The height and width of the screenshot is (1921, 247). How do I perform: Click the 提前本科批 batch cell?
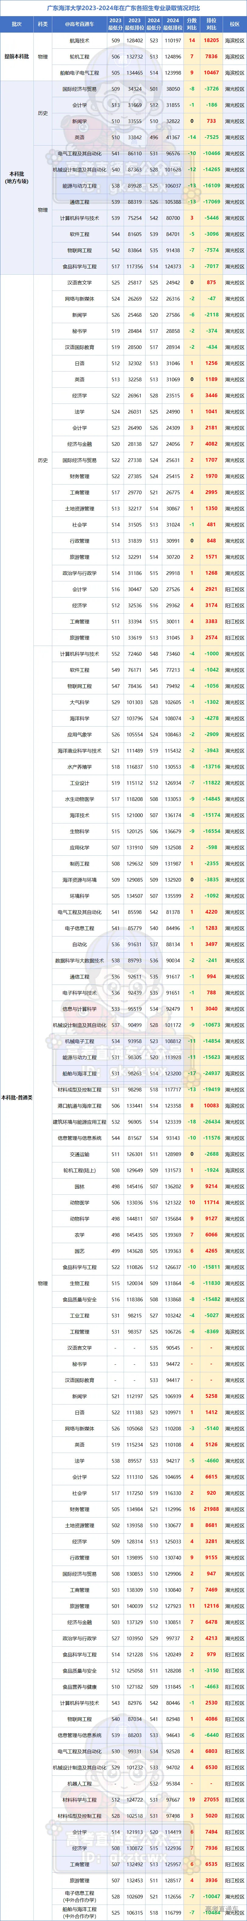[16, 57]
